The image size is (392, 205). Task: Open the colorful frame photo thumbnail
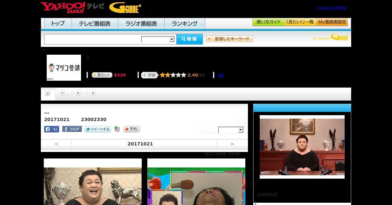click(x=196, y=182)
